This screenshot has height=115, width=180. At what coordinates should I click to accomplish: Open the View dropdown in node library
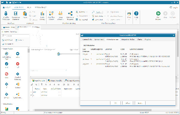[x=20, y=40]
